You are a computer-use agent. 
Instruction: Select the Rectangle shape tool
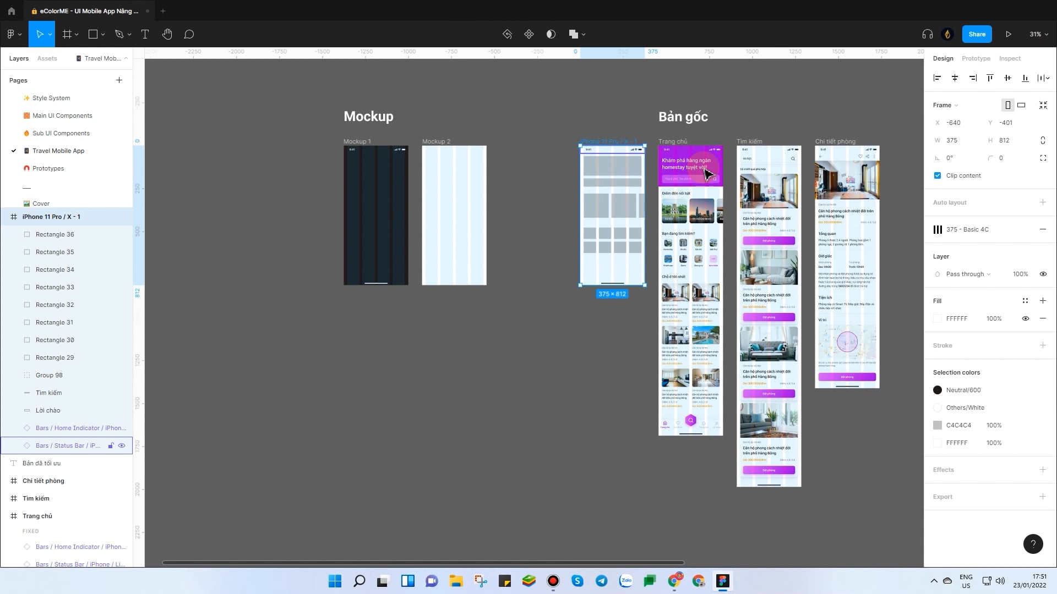click(93, 34)
